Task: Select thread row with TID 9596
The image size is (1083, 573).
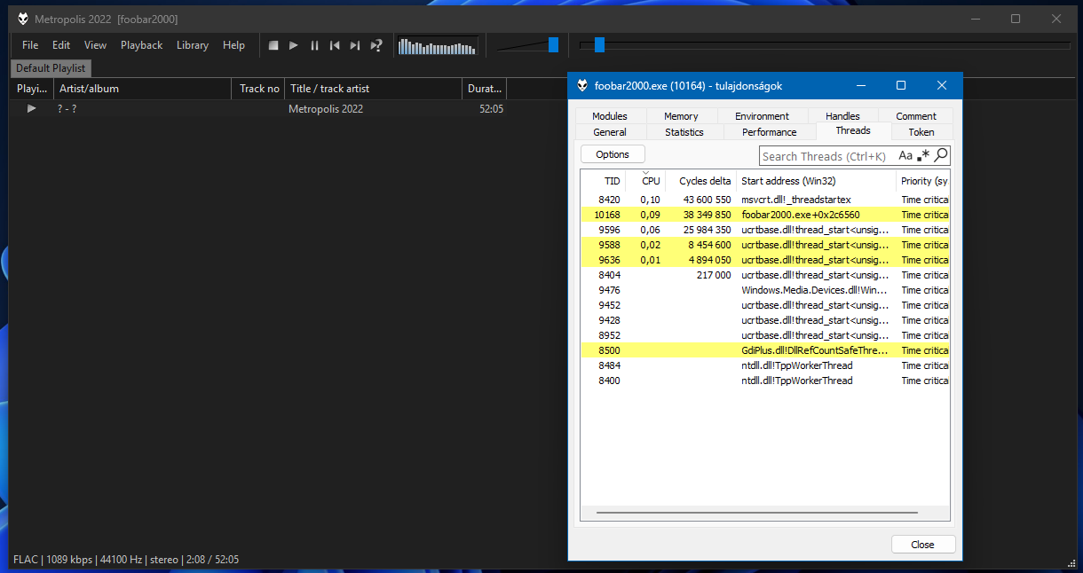Action: (x=765, y=230)
